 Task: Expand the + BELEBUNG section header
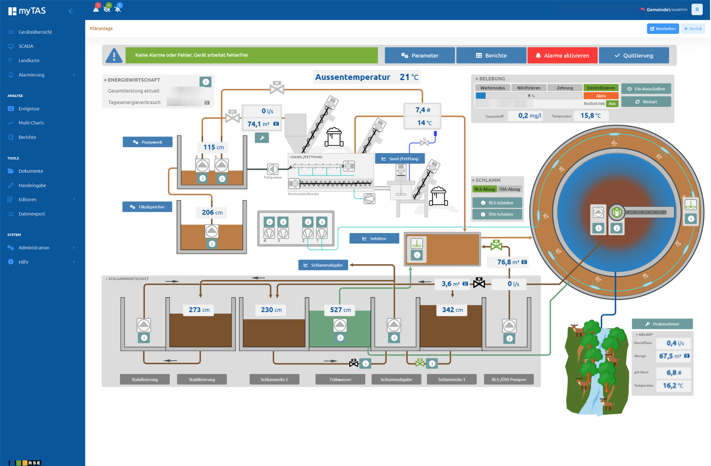pos(490,79)
